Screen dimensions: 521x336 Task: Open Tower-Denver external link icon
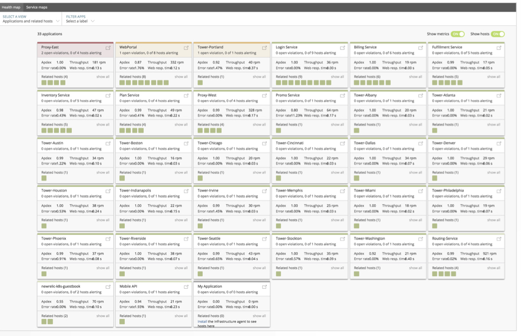pyautogui.click(x=499, y=143)
